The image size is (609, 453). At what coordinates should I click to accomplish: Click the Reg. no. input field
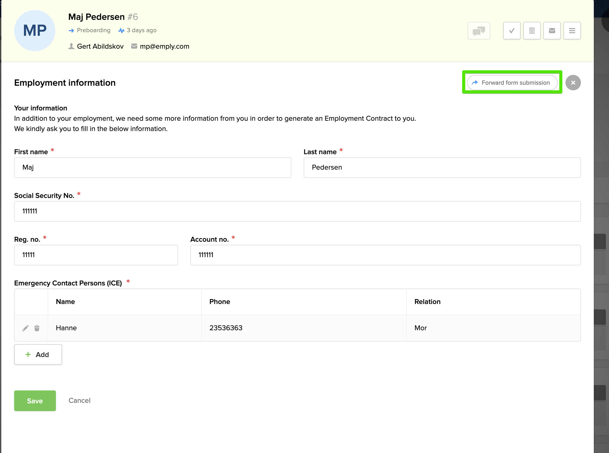[x=96, y=255]
